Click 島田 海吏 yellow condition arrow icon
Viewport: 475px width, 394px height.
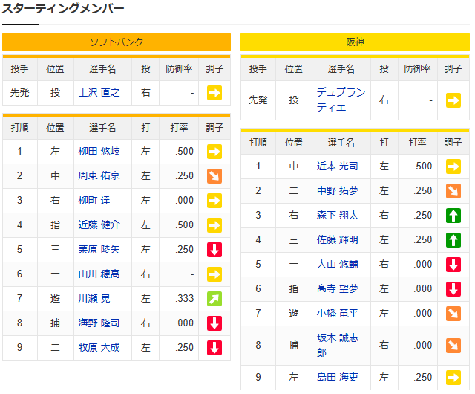[x=453, y=378]
